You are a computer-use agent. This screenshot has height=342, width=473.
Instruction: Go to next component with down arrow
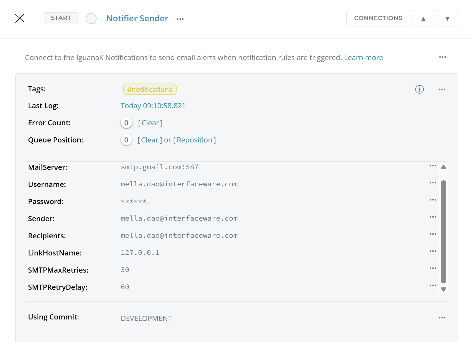click(x=447, y=18)
